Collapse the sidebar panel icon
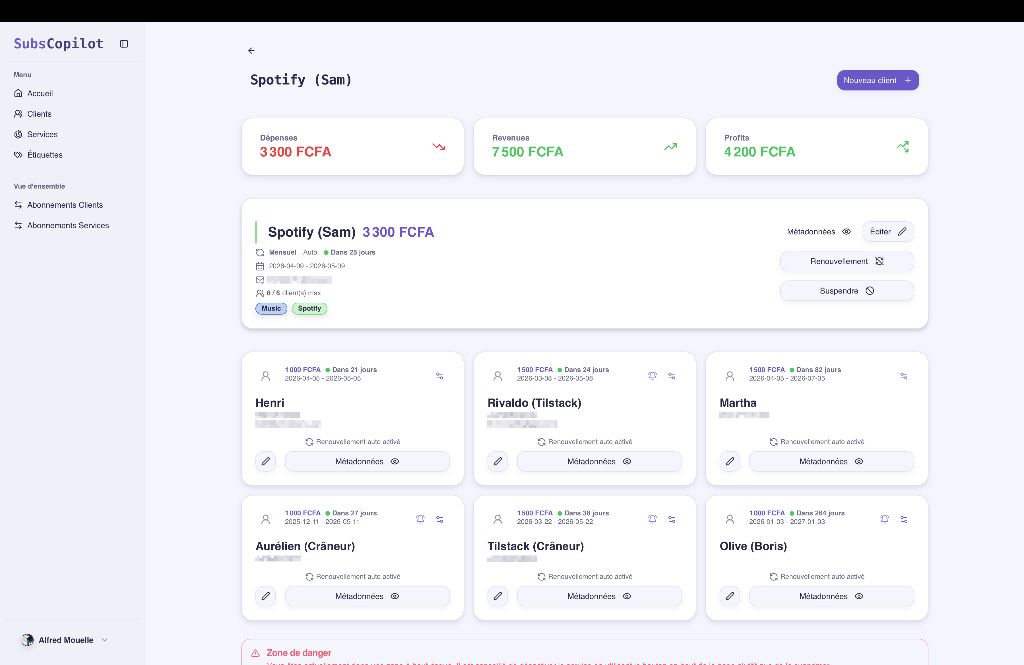The height and width of the screenshot is (665, 1024). click(x=124, y=44)
